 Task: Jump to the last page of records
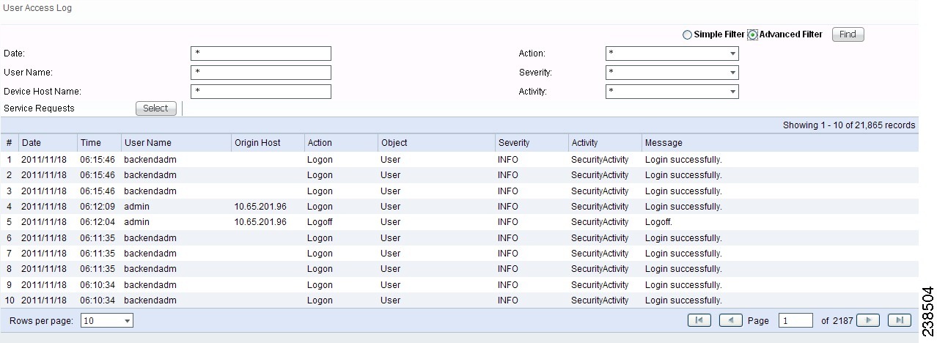(x=899, y=320)
